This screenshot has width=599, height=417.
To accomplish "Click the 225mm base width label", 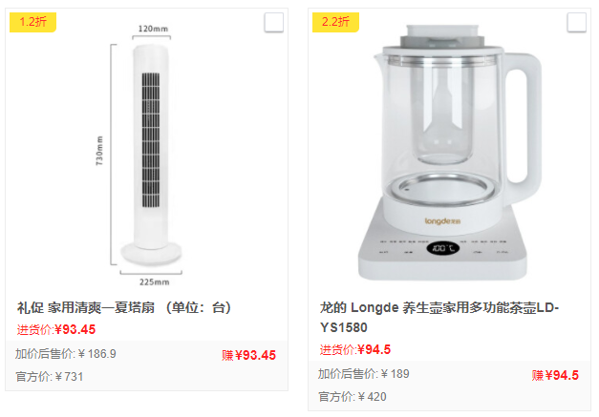I will pos(155,281).
